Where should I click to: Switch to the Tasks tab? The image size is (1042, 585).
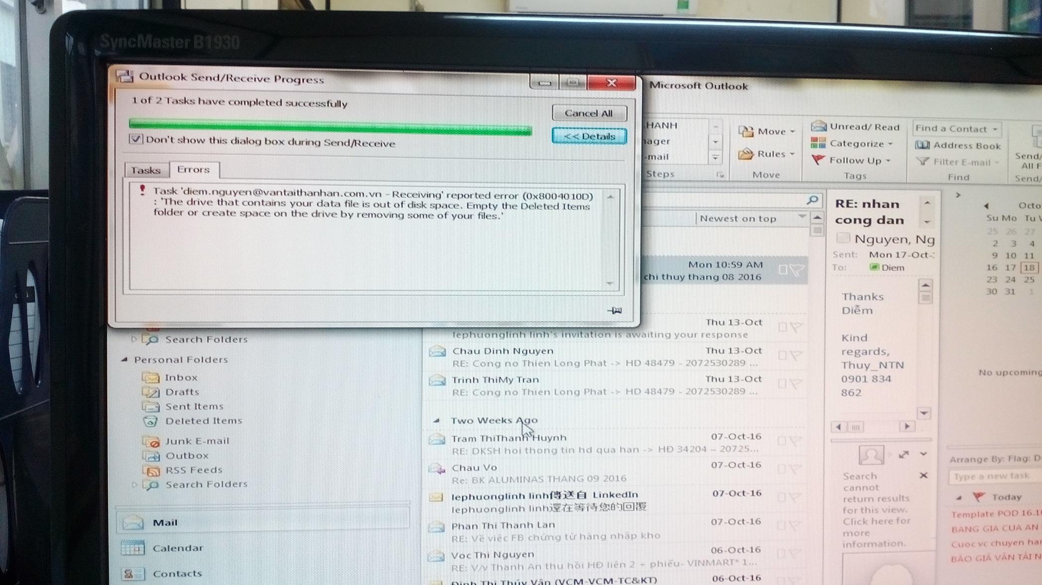146,170
